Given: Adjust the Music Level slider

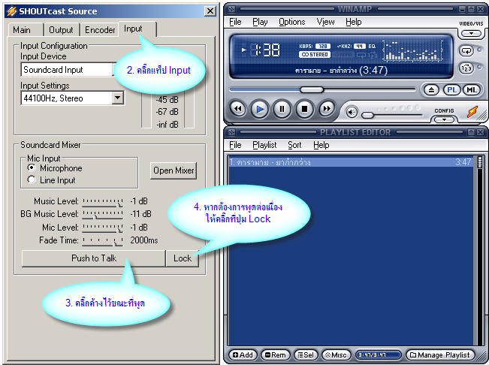Looking at the screenshot, I should coord(103,202).
